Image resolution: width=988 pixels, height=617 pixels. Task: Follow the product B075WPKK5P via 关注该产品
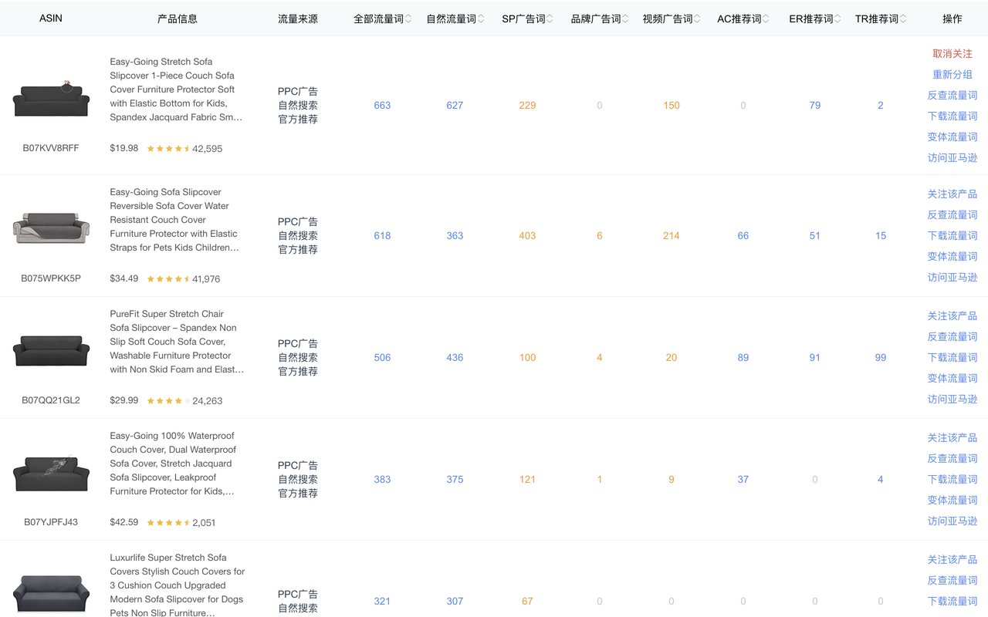[x=952, y=194]
